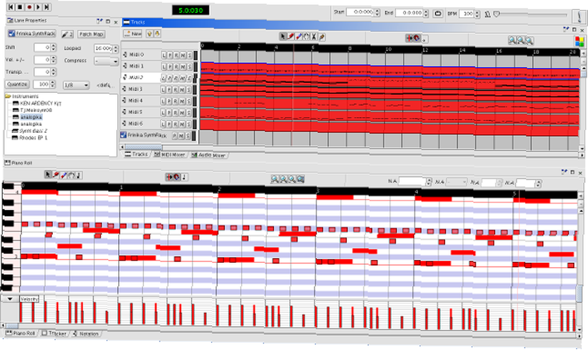Image resolution: width=588 pixels, height=350 pixels.
Task: Open the Velocity controller dropdown arrow
Action: pyautogui.click(x=10, y=299)
